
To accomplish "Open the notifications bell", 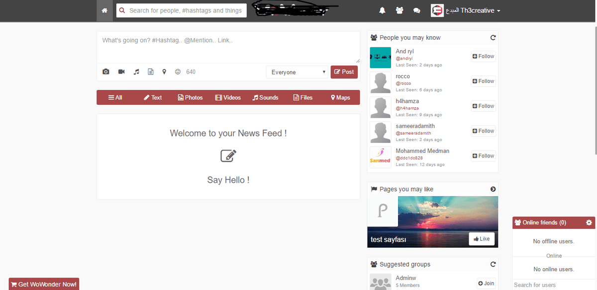I will [383, 10].
